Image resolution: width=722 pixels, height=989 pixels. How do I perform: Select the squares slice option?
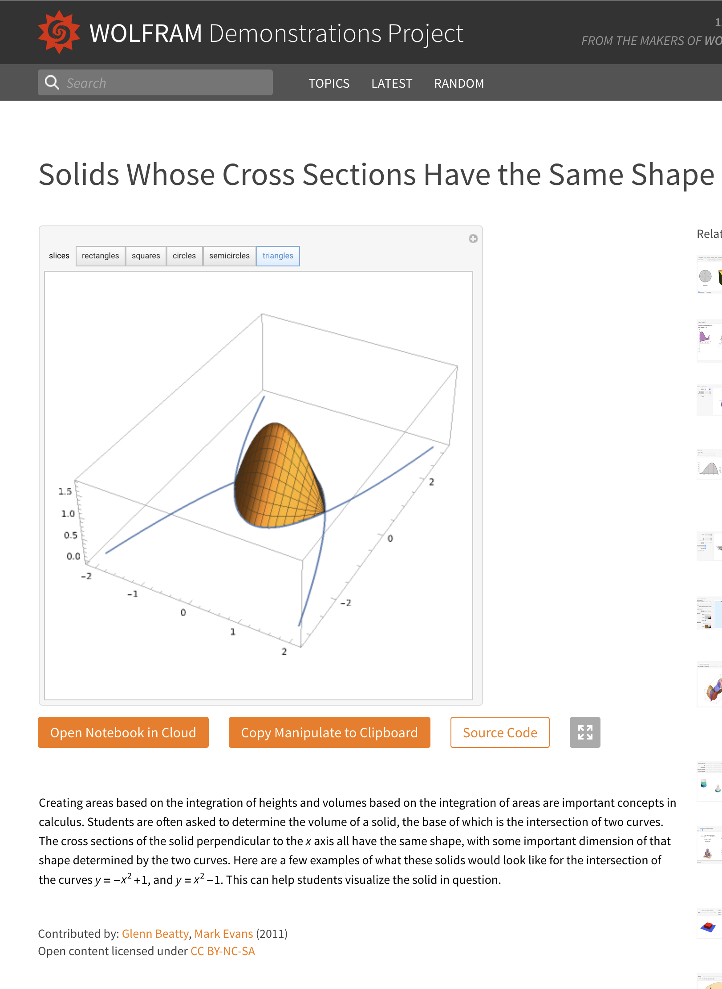(x=146, y=256)
